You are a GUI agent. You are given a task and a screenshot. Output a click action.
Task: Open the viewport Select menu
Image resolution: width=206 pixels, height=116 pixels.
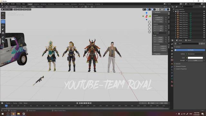pos(20,9)
